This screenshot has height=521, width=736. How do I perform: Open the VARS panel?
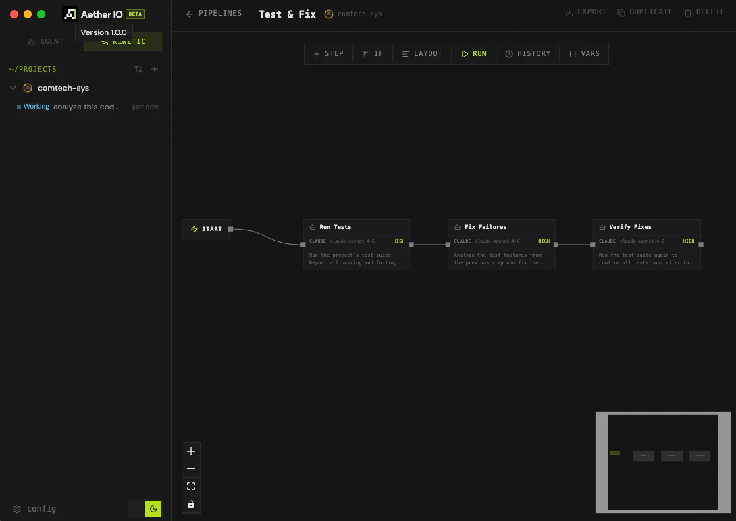click(584, 53)
